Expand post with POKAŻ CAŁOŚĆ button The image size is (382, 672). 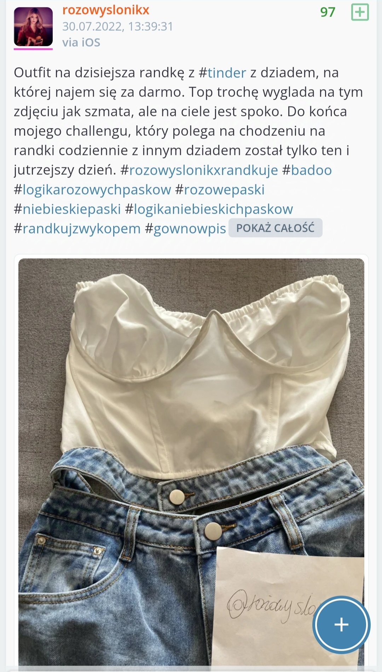(275, 228)
